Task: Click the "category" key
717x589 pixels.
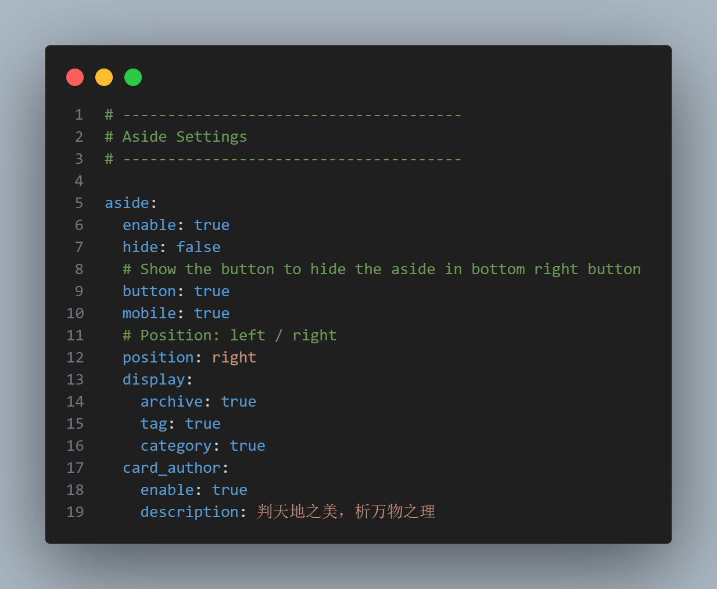Action: (176, 446)
